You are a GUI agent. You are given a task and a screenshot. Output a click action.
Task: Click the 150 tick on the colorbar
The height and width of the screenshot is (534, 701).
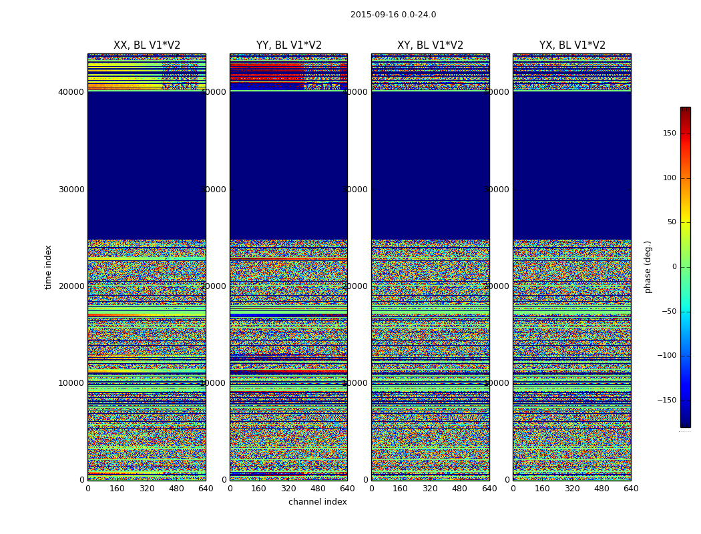pos(670,133)
